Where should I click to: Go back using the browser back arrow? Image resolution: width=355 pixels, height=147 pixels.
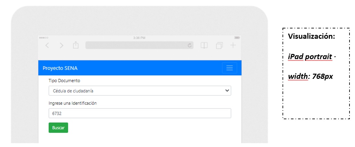pyautogui.click(x=47, y=46)
